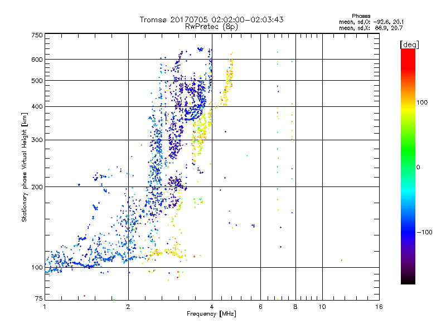This screenshot has width=446, height=334.
Task: Click the y-axis tick "75"
Action: coord(39,298)
